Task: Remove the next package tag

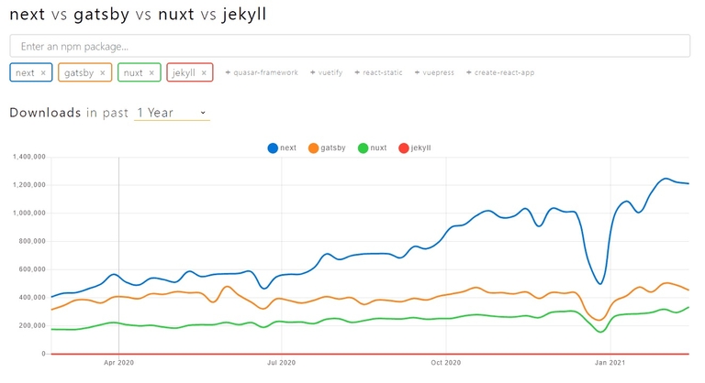Action: click(43, 73)
